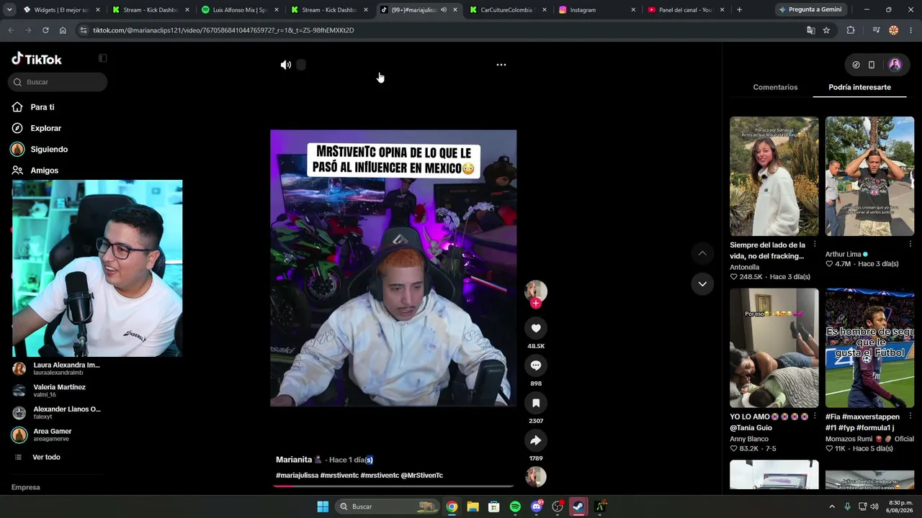Screen dimensions: 922x518
Task: Share the video using the arrow icon
Action: tap(536, 440)
